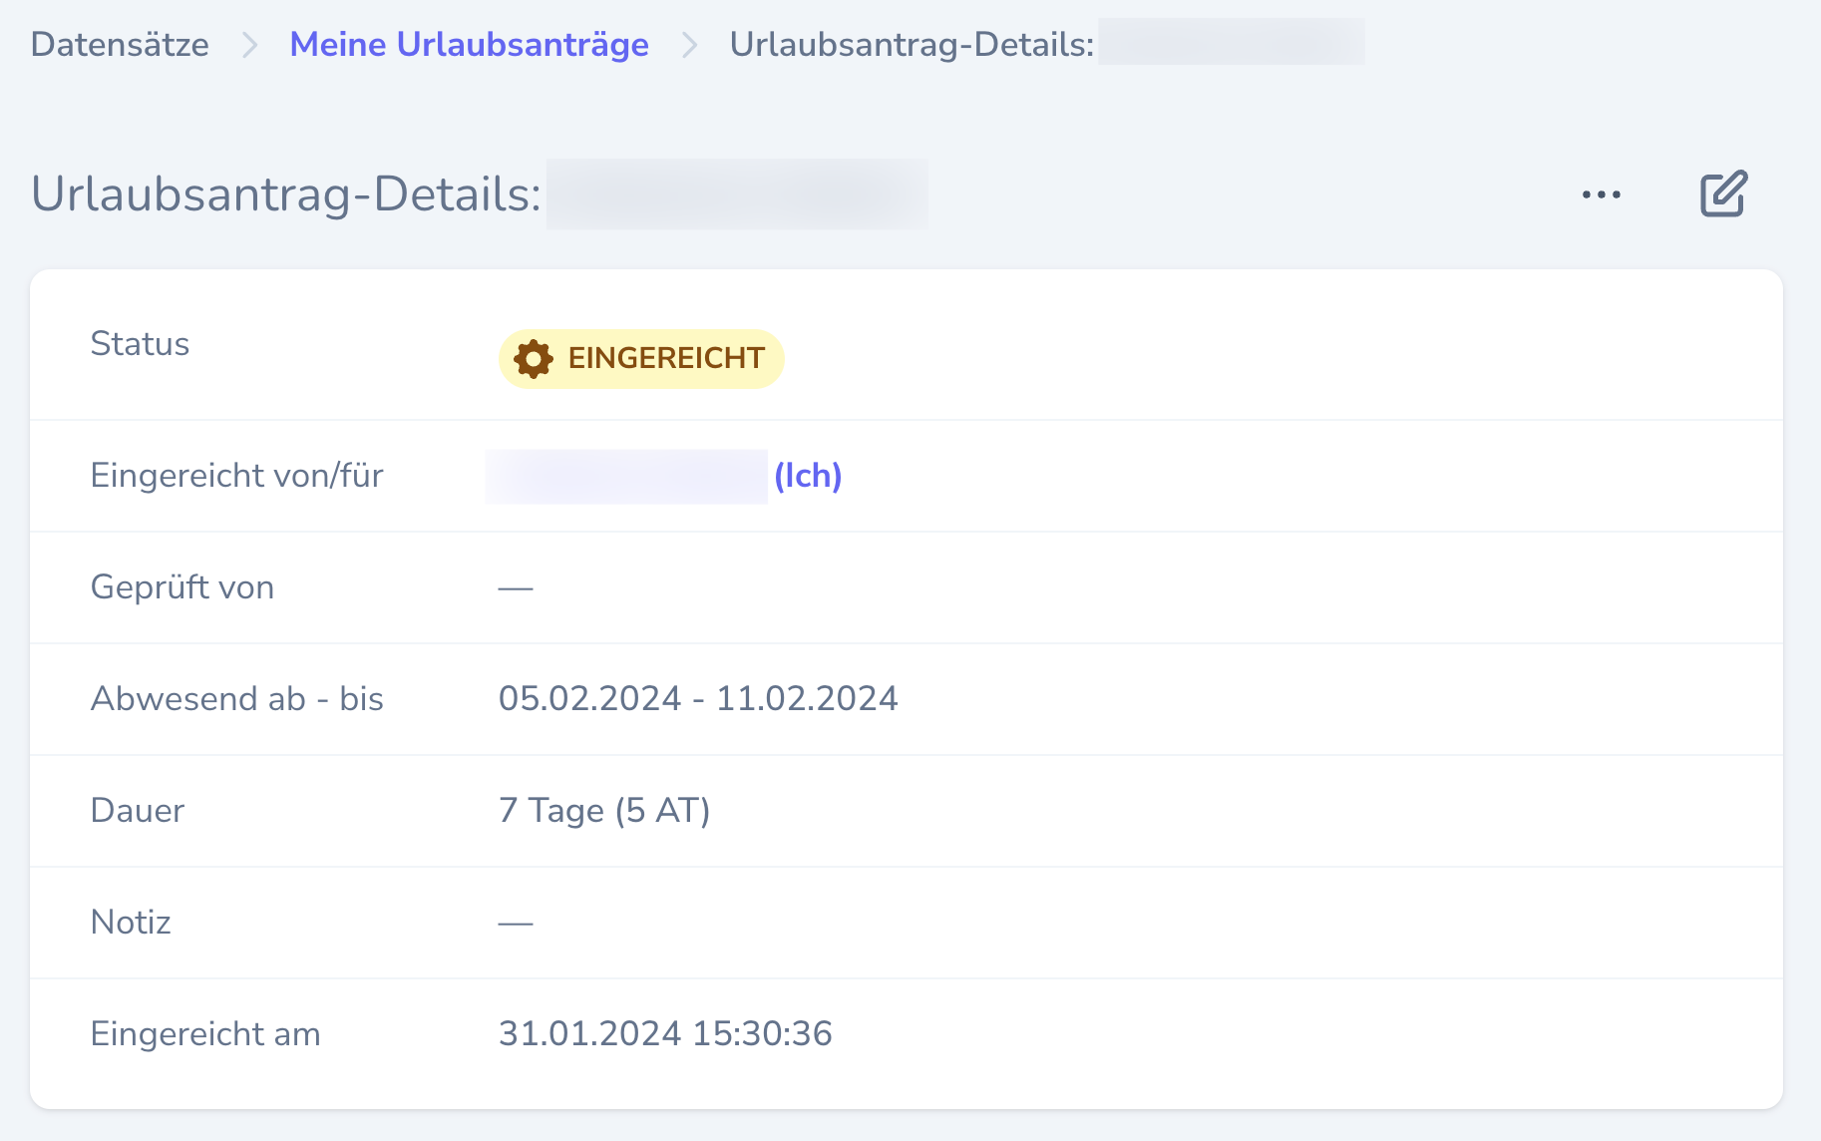Go to Meine Urlaubsanträge breadcrumb link
1821x1141 pixels.
click(469, 45)
